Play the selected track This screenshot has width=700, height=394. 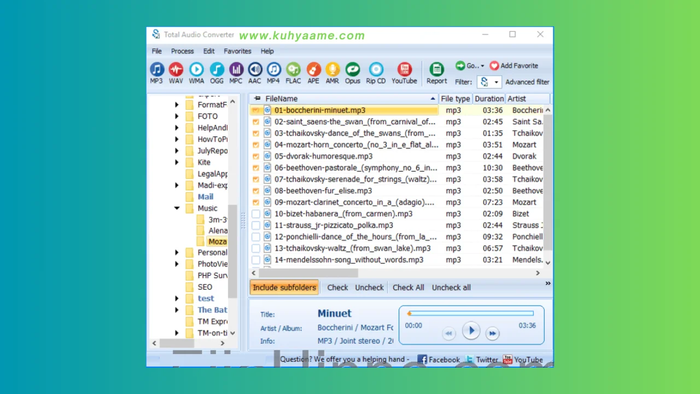[x=471, y=331]
